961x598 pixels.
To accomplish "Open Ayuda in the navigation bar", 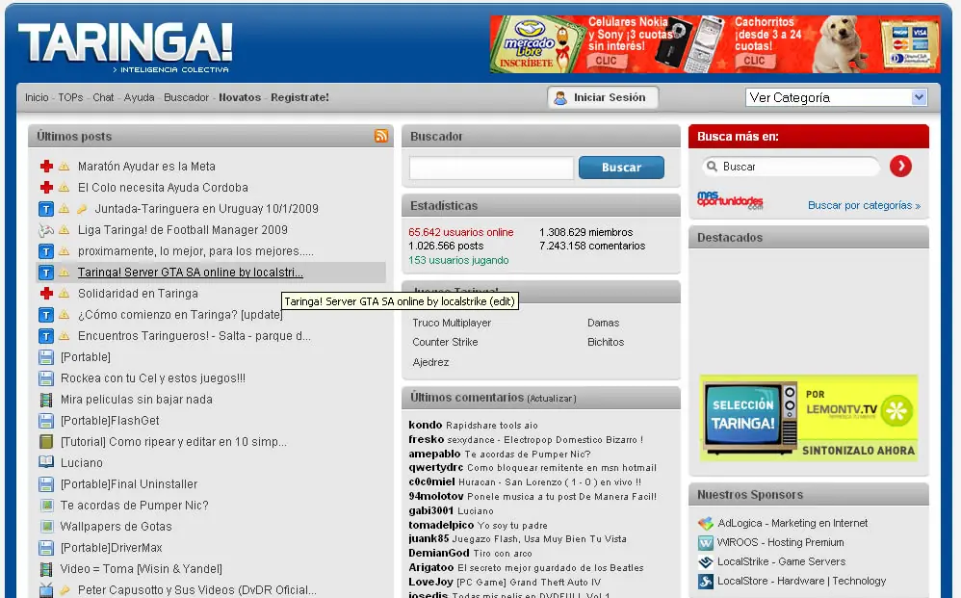I will click(139, 97).
